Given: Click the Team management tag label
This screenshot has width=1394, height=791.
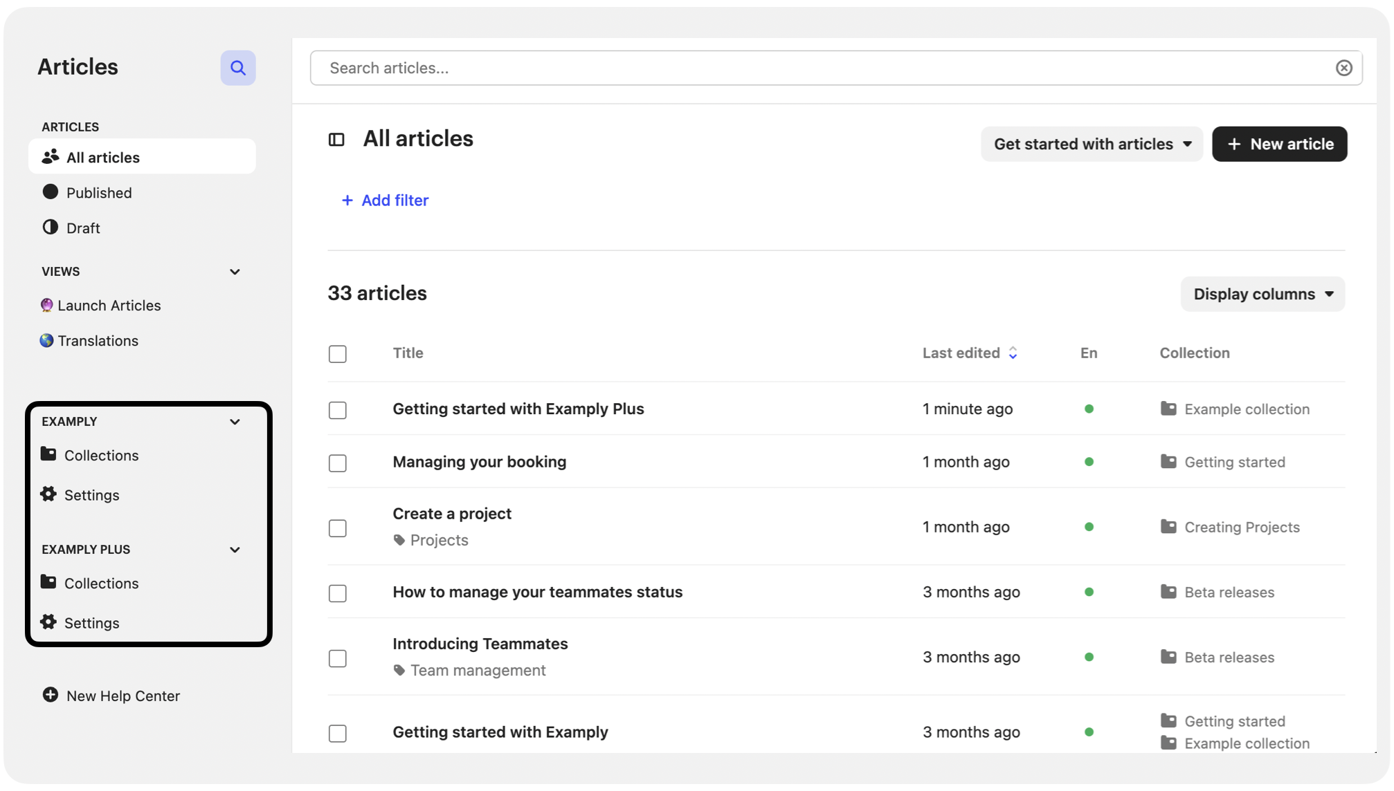Looking at the screenshot, I should pos(478,670).
